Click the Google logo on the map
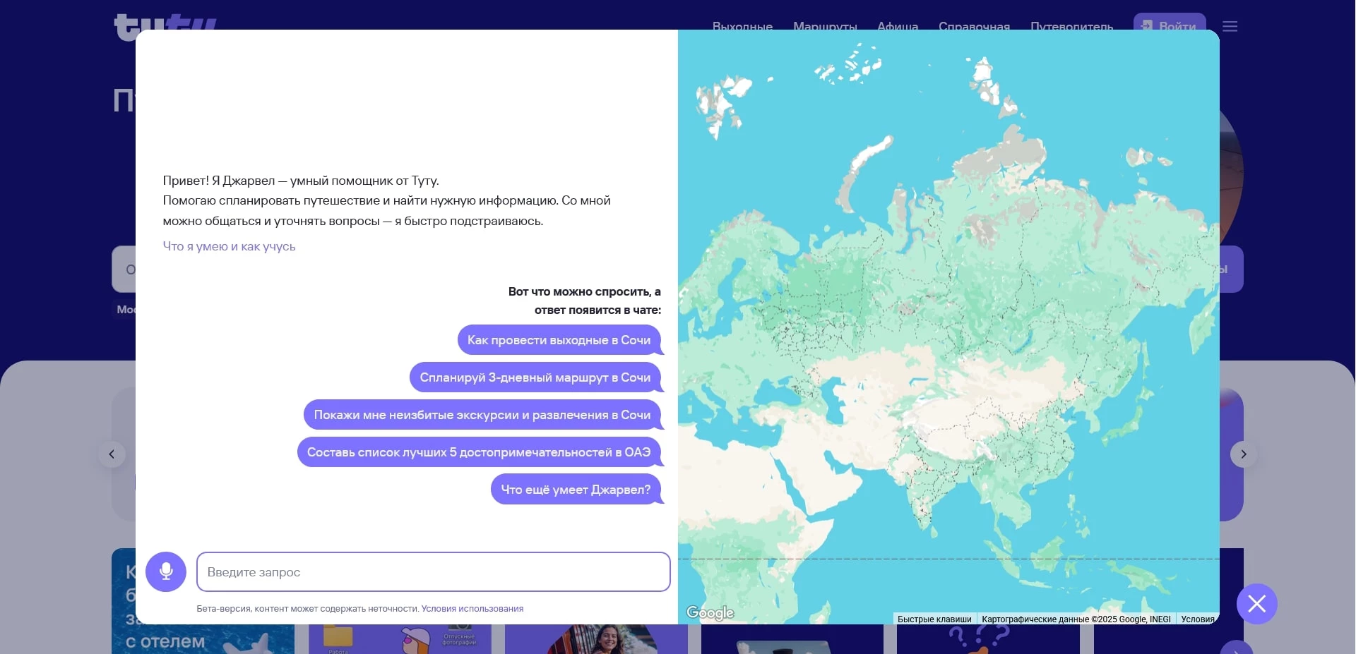 [x=710, y=613]
